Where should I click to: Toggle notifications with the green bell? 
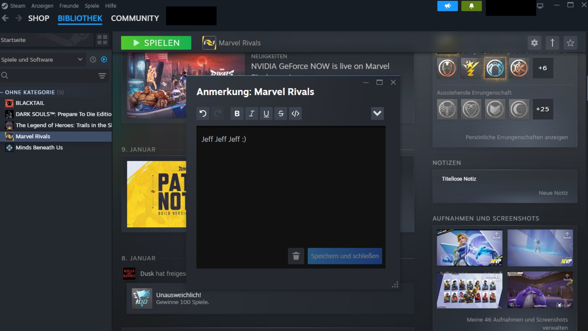(x=472, y=6)
